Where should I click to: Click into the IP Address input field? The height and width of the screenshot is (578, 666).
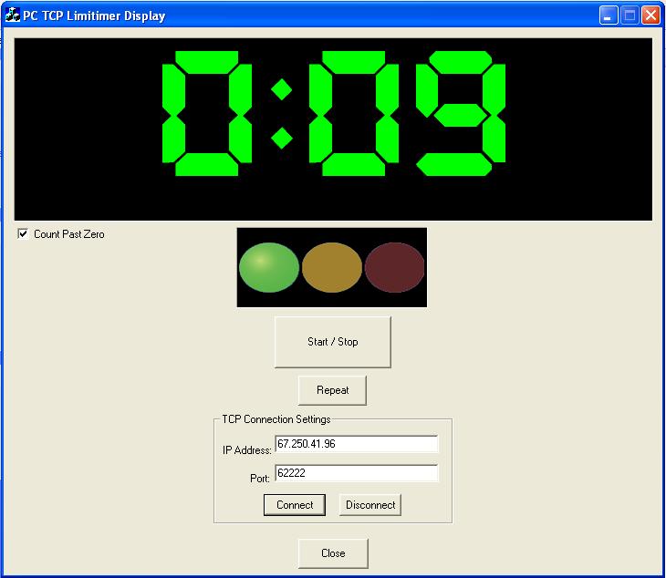(x=356, y=444)
